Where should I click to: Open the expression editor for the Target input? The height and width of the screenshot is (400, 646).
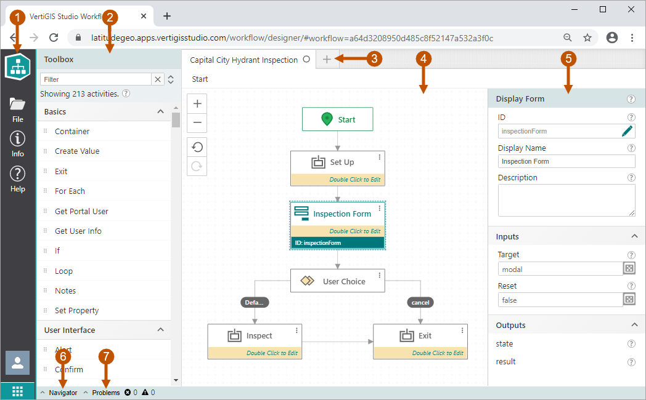[x=630, y=268]
